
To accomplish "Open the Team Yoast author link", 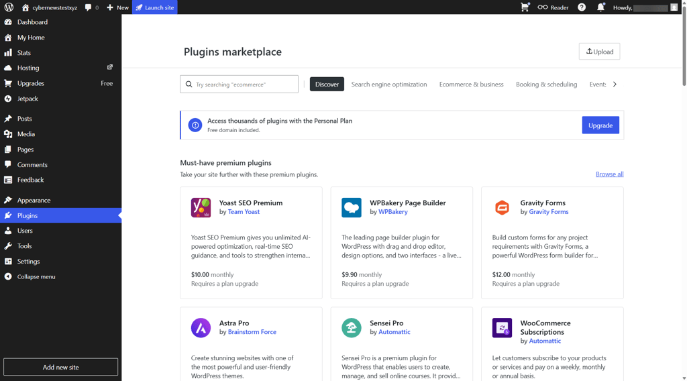I will coord(244,212).
